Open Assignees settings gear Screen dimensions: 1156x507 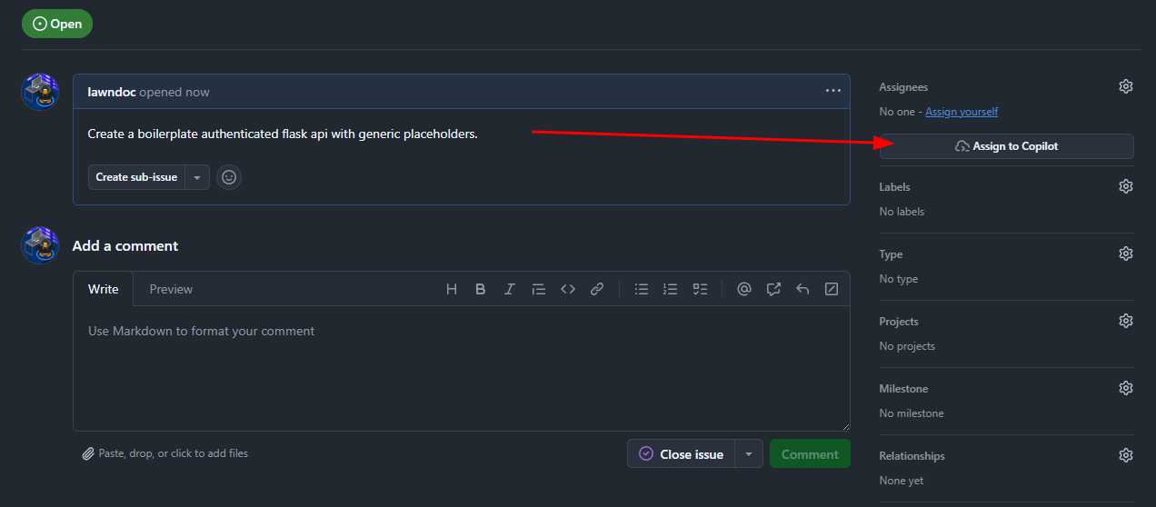1126,86
